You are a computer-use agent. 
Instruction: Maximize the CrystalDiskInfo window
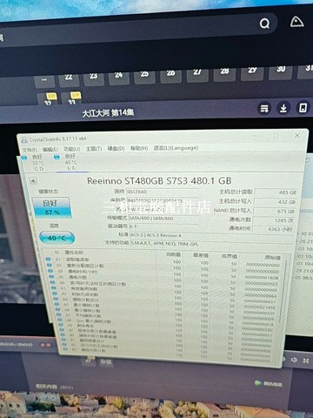pos(276,136)
